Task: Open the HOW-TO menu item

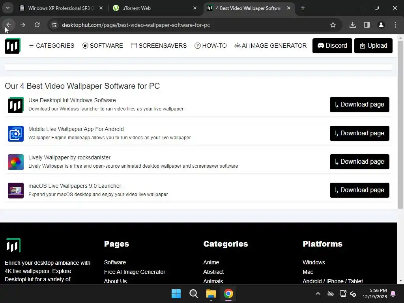Action: tap(211, 46)
